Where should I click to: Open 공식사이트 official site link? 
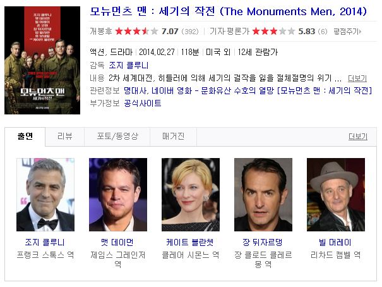coord(143,104)
